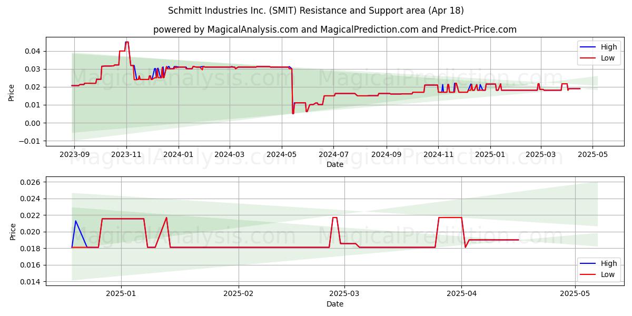Click the '0.00' price tick on top chart
This screenshot has height=316, width=632.
[33, 123]
